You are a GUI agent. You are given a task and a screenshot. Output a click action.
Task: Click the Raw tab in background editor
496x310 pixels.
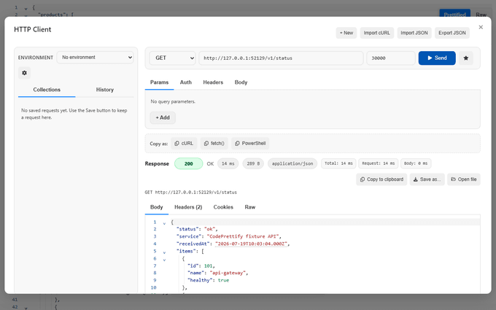pyautogui.click(x=481, y=15)
